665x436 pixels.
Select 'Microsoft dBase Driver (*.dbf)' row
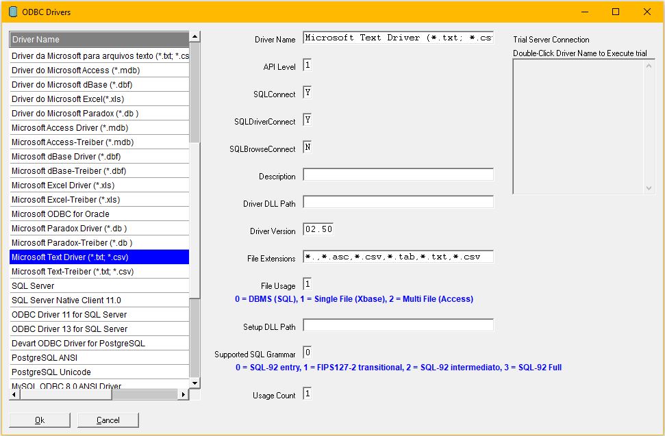[x=99, y=157]
